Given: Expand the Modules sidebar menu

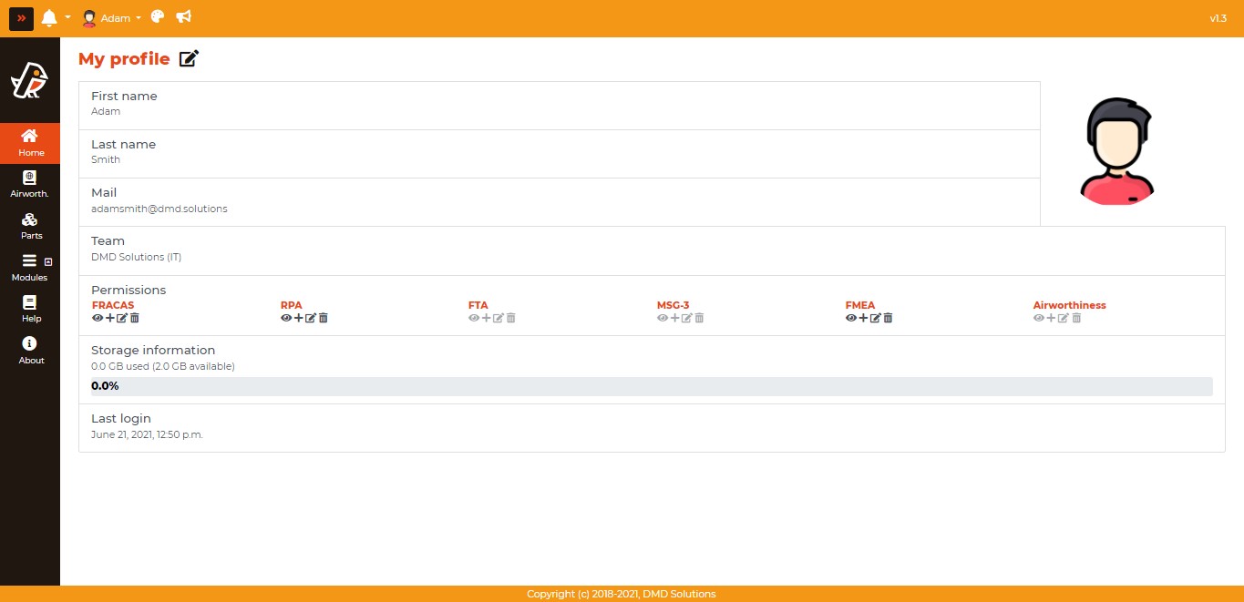Looking at the screenshot, I should (30, 266).
